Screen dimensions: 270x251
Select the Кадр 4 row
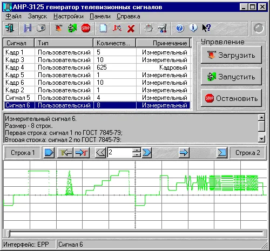point(97,67)
